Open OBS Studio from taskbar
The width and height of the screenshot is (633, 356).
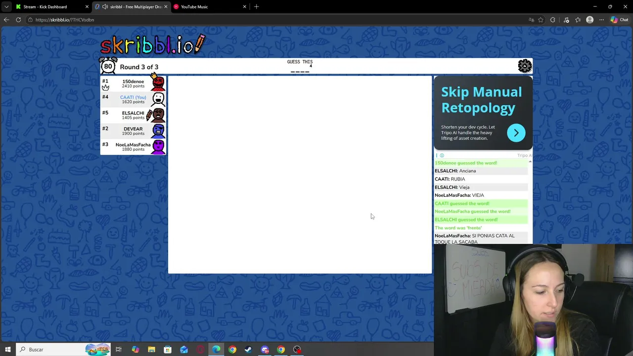click(x=297, y=350)
